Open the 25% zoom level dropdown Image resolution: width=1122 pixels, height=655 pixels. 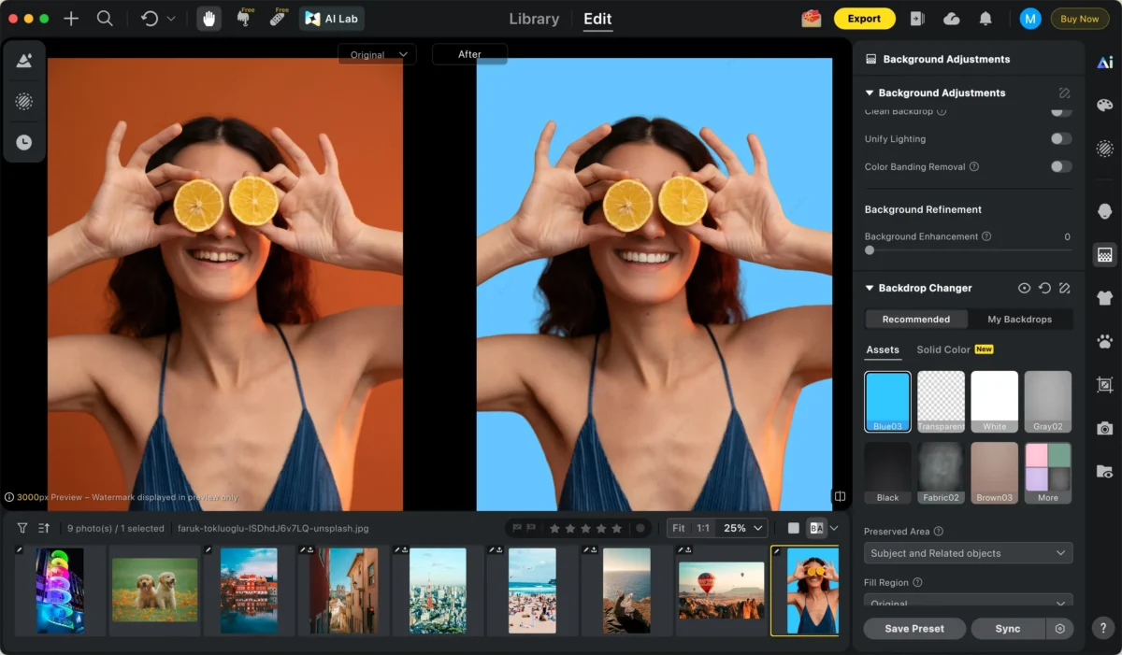point(744,528)
